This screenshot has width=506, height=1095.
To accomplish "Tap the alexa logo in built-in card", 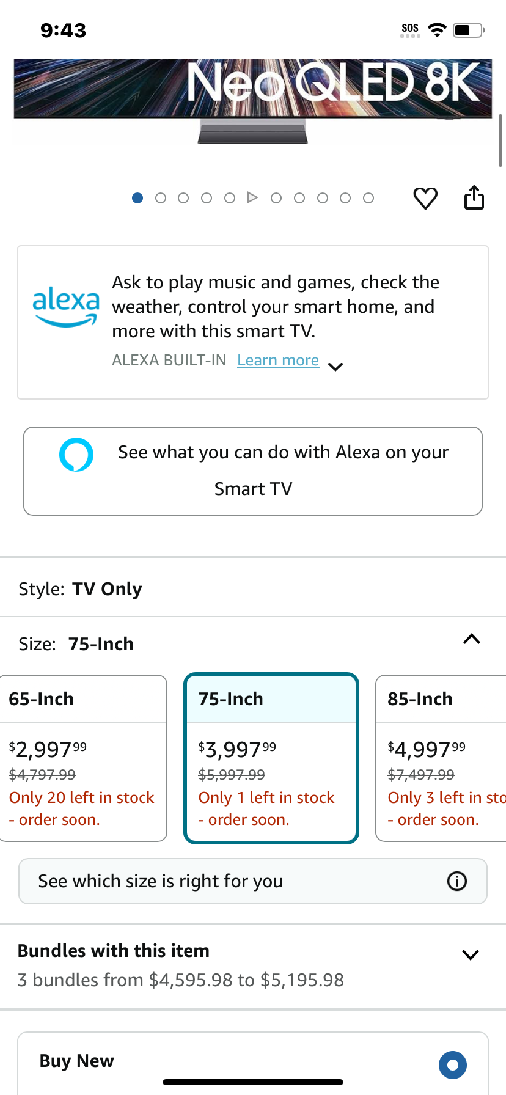I will (x=66, y=307).
